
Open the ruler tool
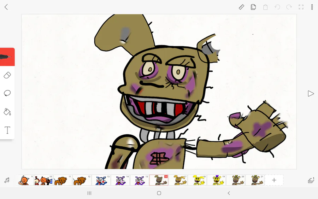click(x=241, y=7)
